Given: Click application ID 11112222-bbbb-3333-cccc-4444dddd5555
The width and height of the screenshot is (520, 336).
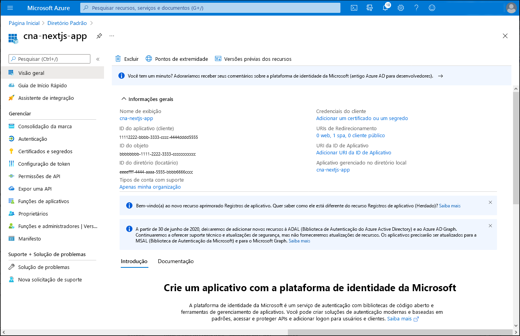Looking at the screenshot, I should (x=159, y=137).
